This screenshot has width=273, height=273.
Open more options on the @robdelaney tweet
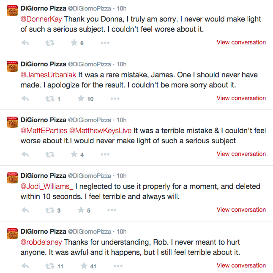pyautogui.click(x=118, y=266)
